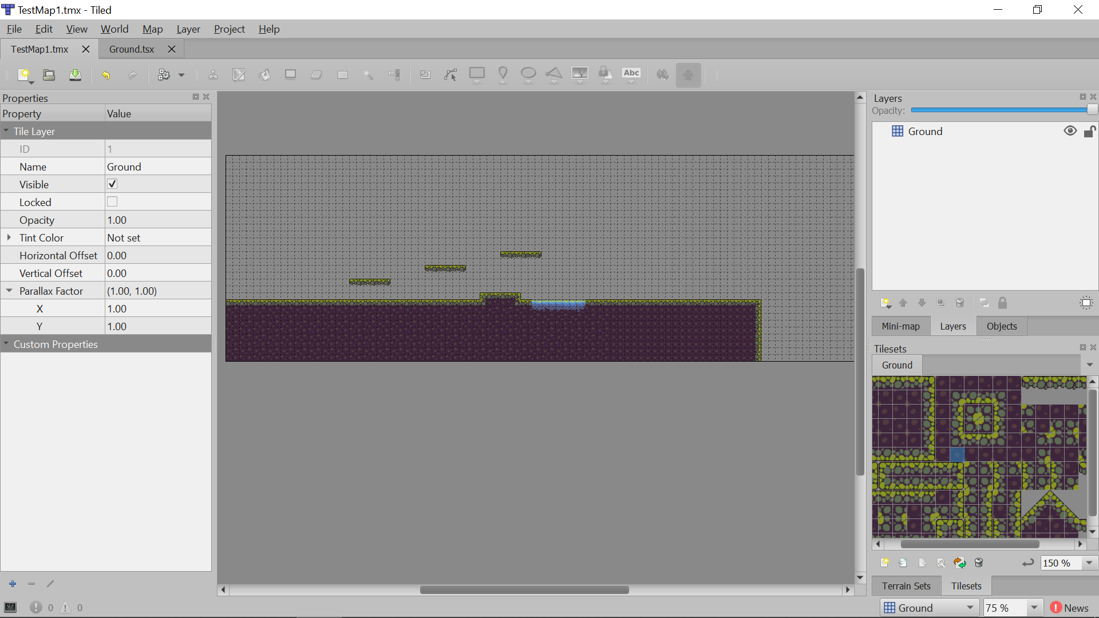Open the 75 % zoom dropdown

click(x=1034, y=608)
